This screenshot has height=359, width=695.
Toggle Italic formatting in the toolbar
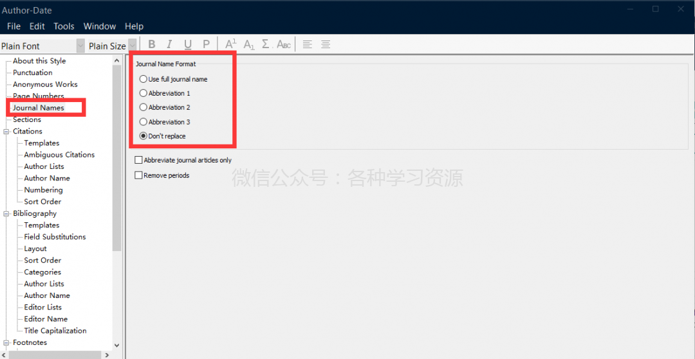click(169, 44)
